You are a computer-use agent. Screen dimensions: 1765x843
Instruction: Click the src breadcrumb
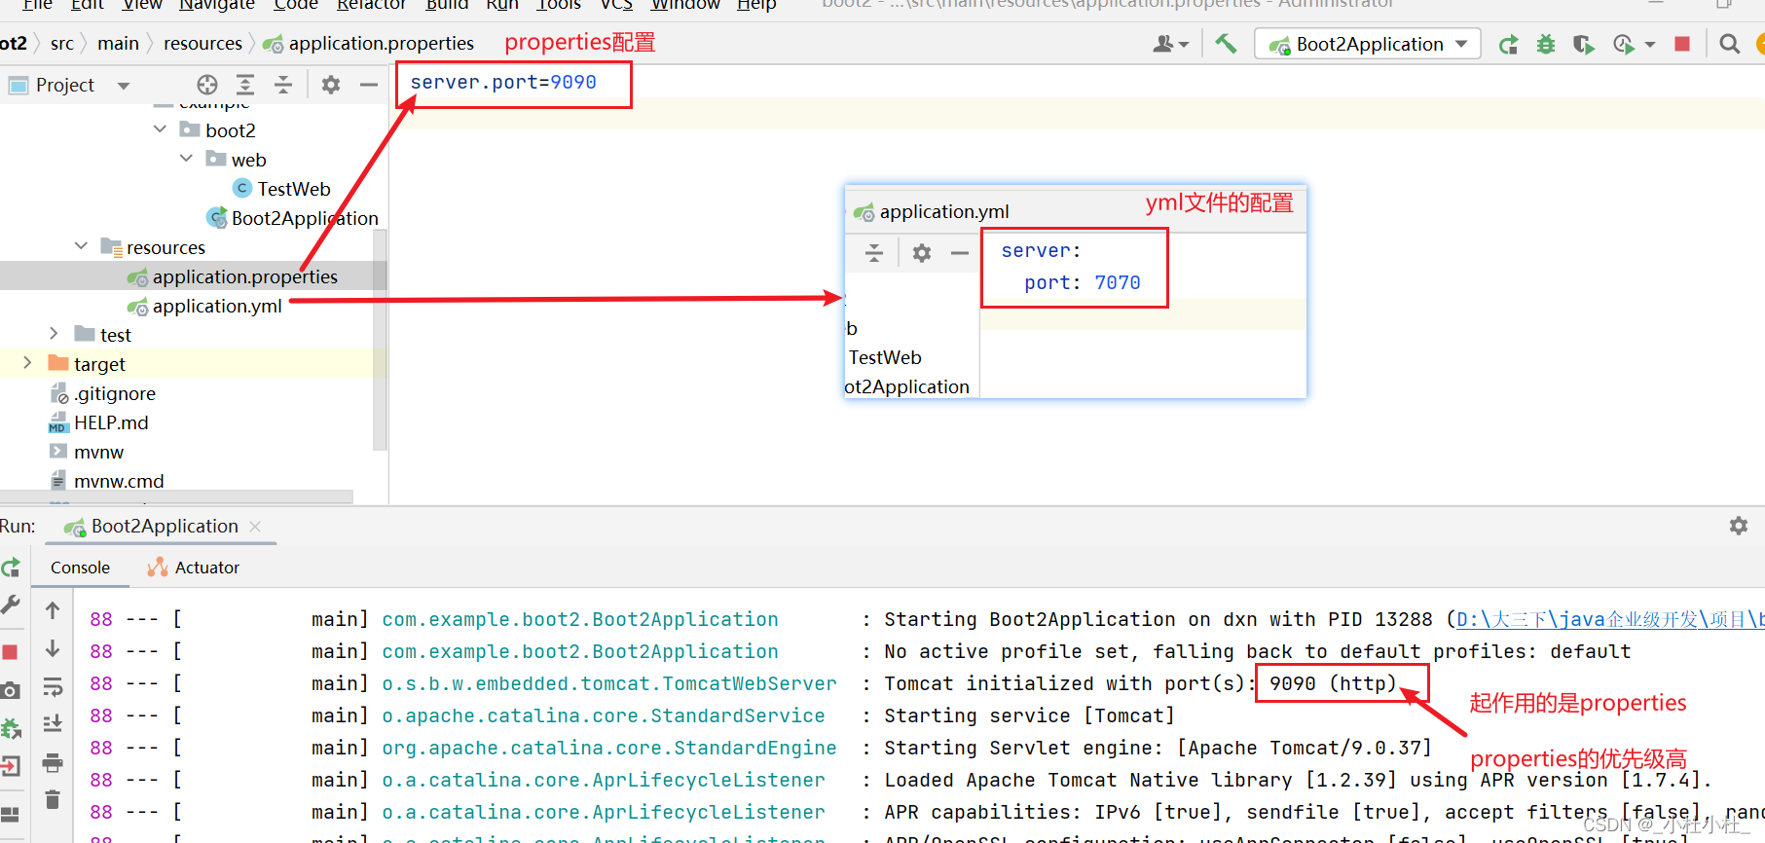[x=62, y=44]
